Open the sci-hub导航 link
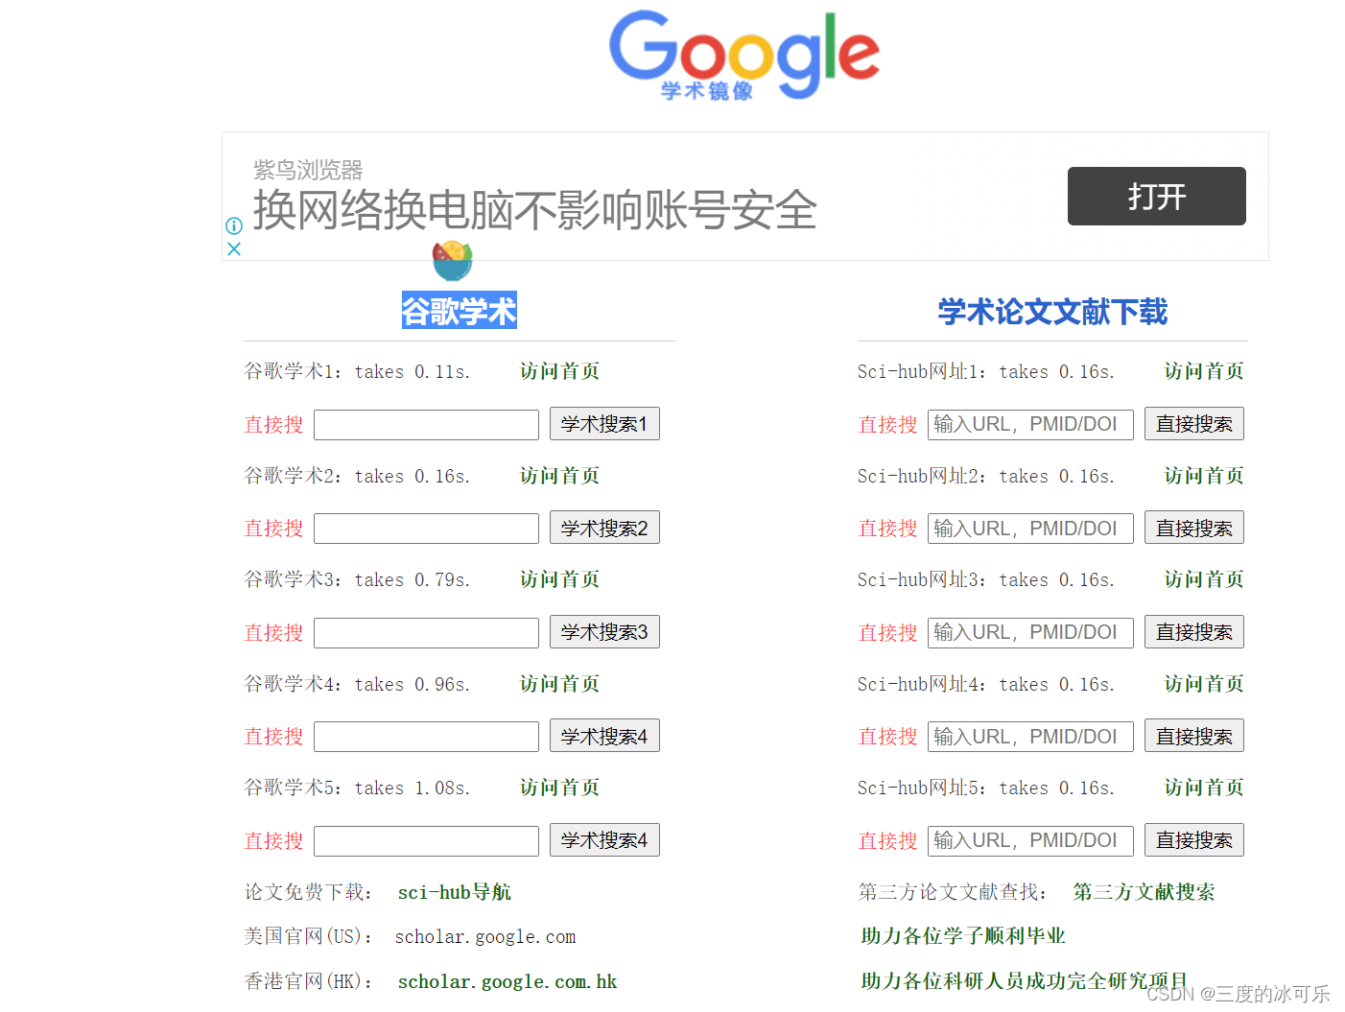 tap(454, 891)
